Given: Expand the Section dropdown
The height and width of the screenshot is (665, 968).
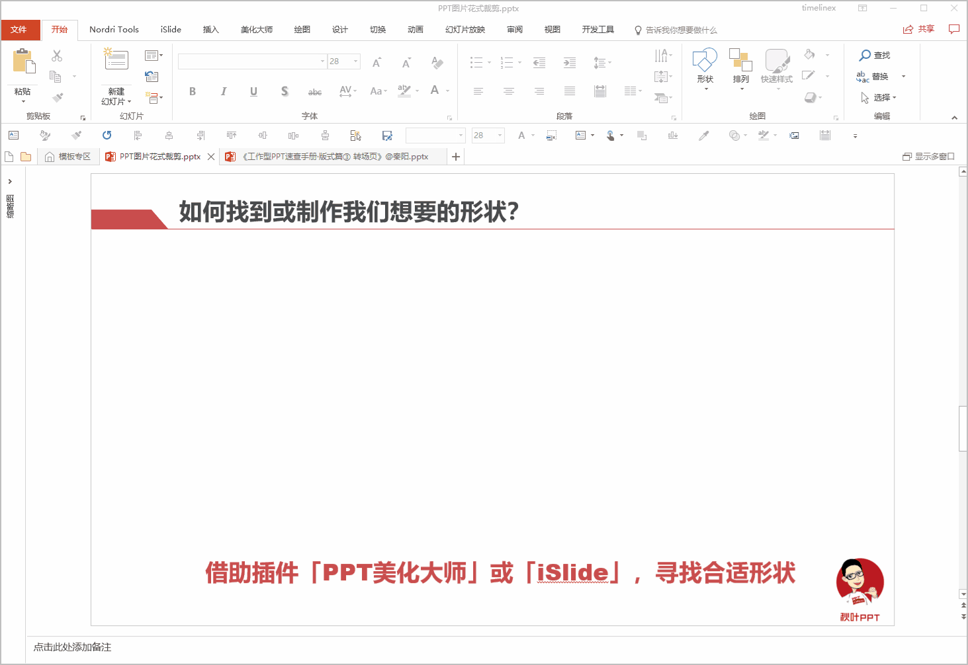Looking at the screenshot, I should click(154, 97).
